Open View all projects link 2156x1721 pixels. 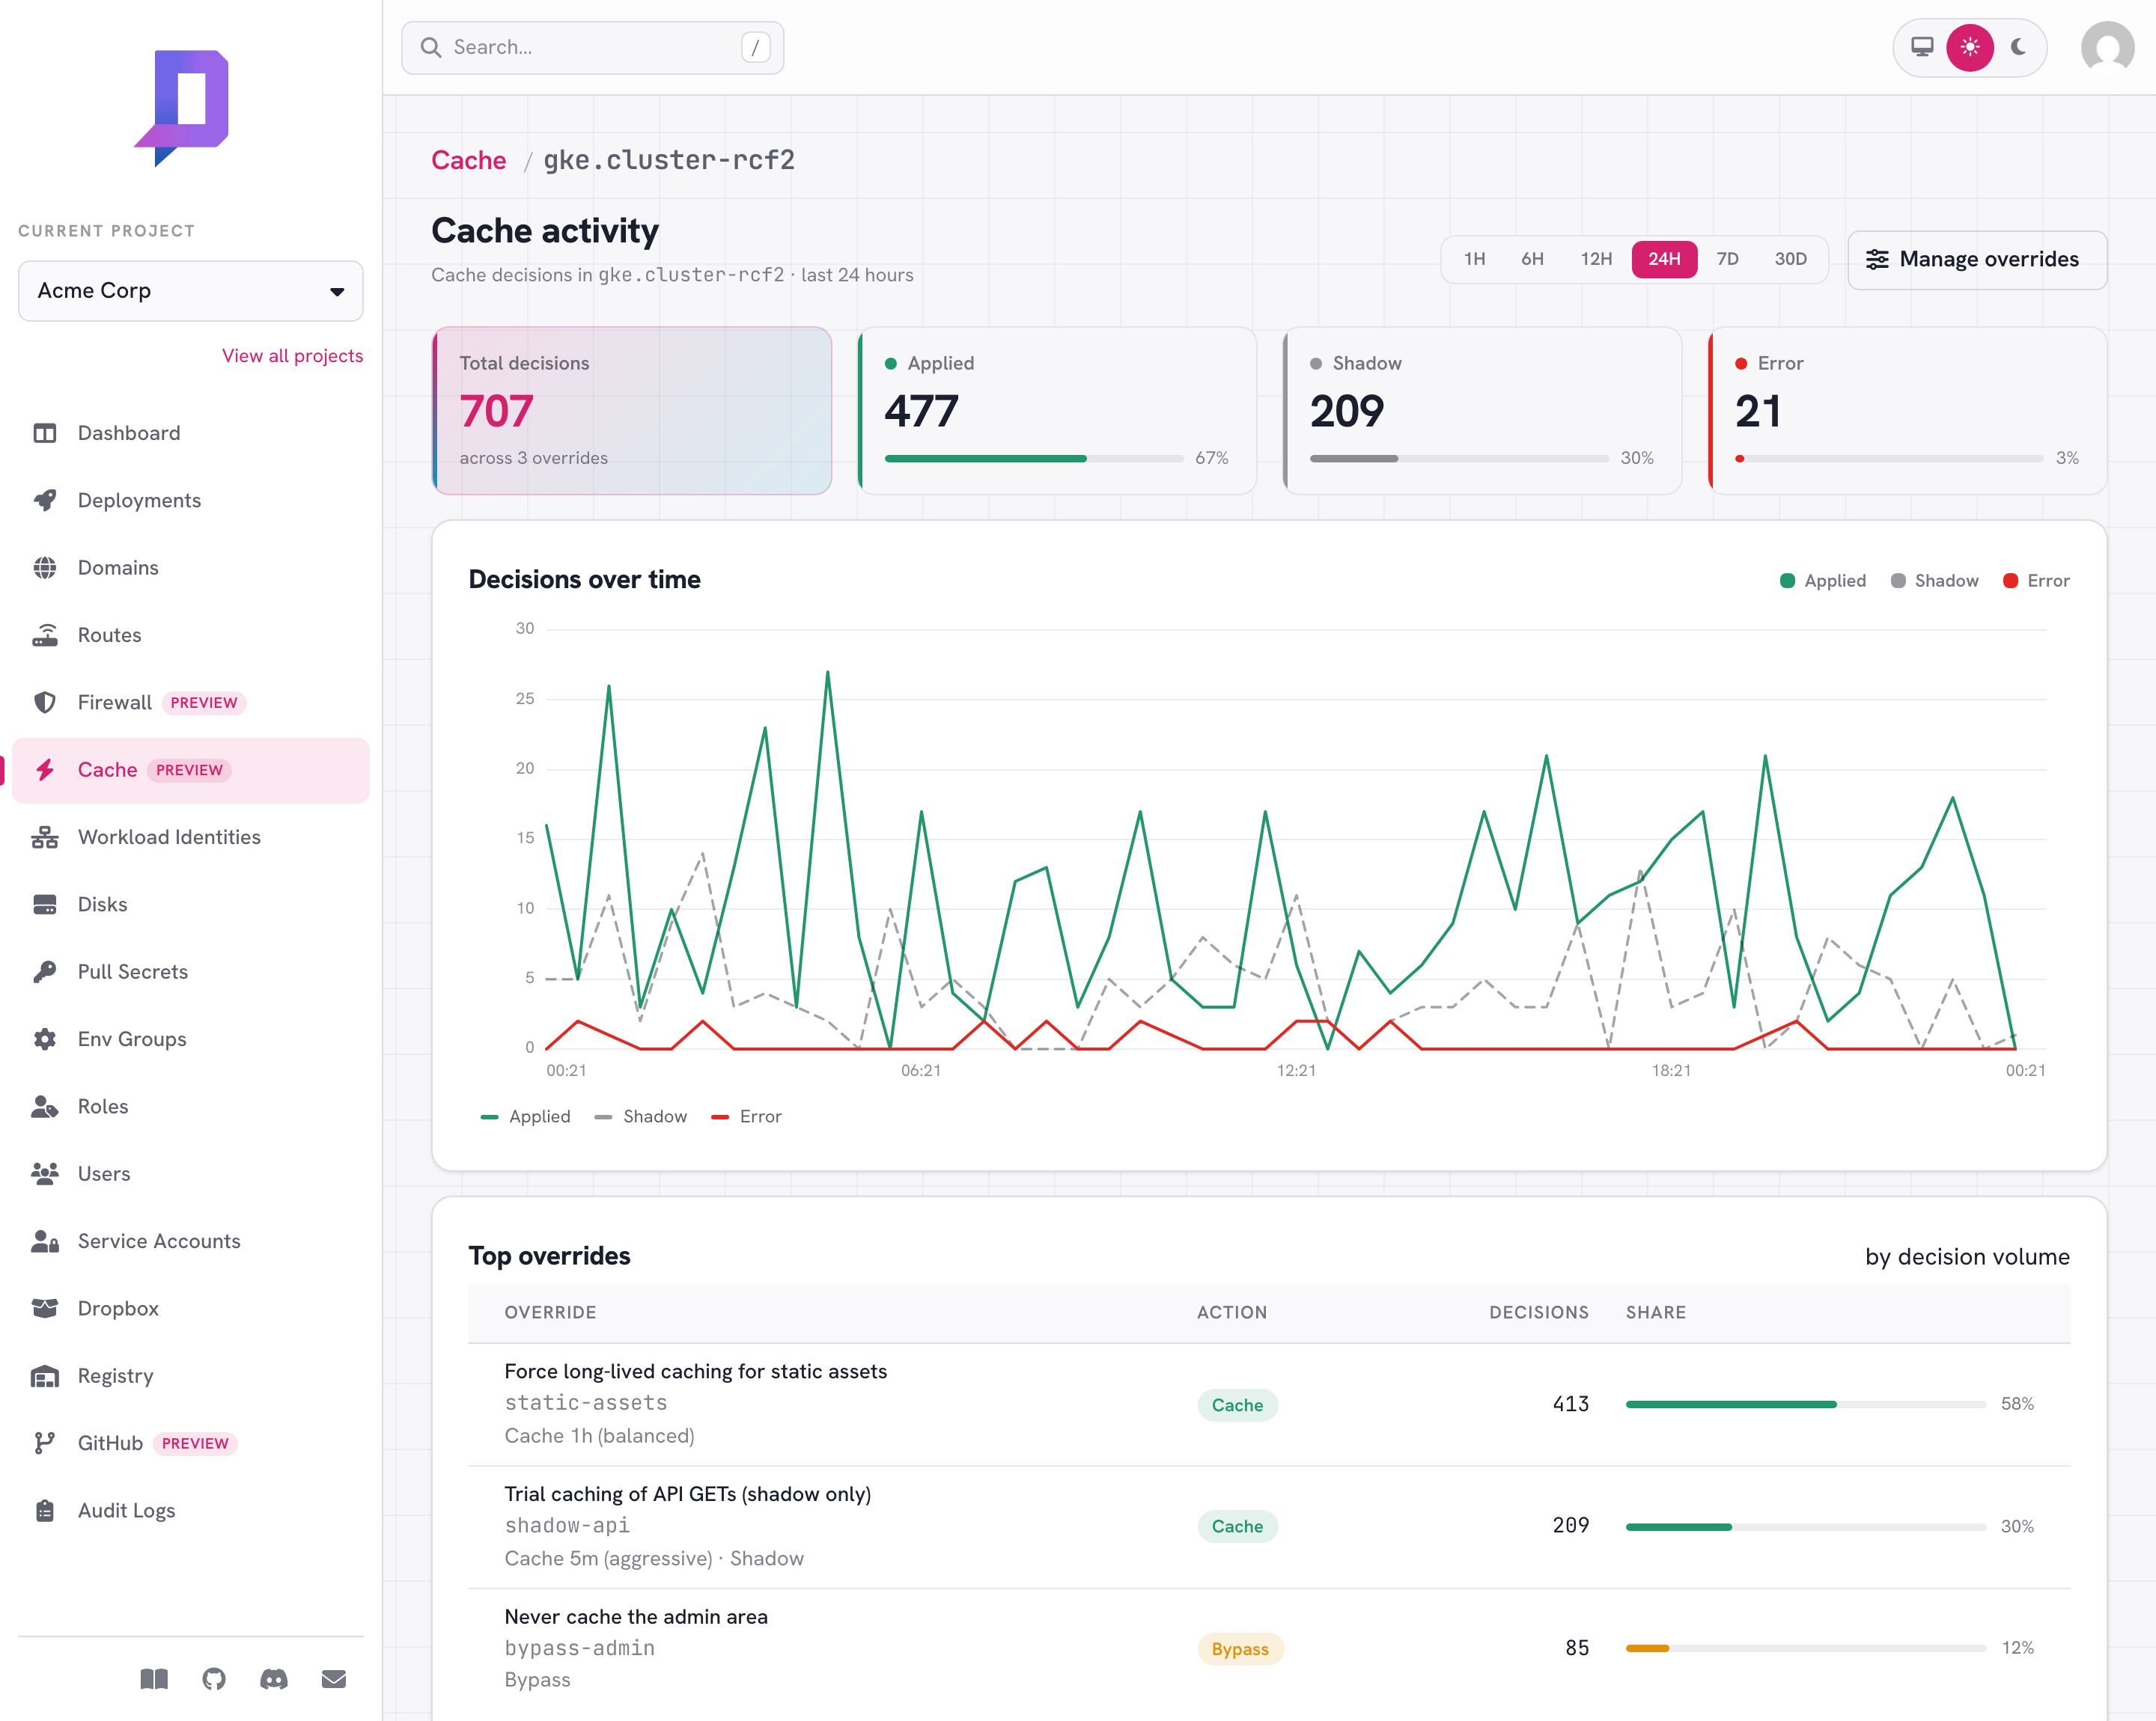[292, 355]
